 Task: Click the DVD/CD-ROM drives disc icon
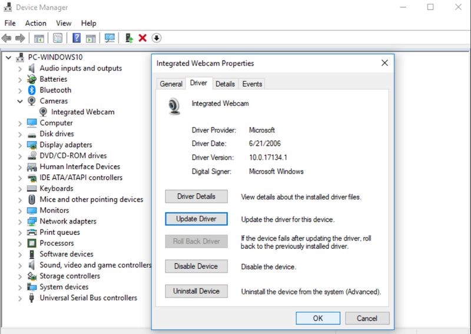tap(32, 155)
